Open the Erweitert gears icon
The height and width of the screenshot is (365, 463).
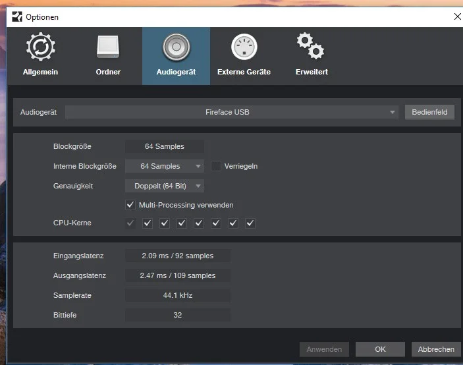coord(311,45)
